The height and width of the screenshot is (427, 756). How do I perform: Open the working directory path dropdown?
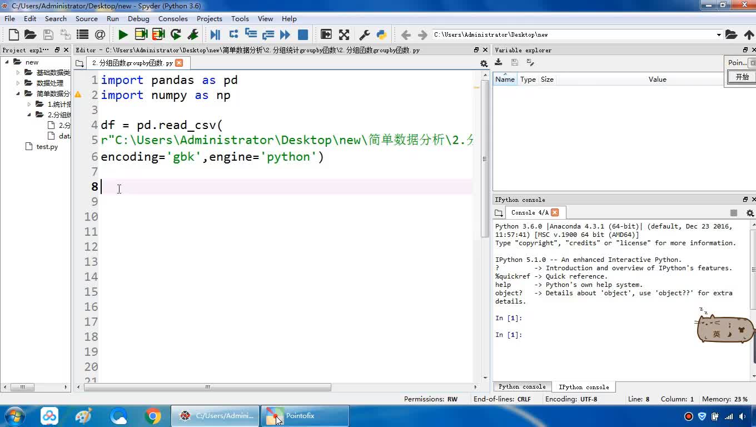tap(718, 34)
